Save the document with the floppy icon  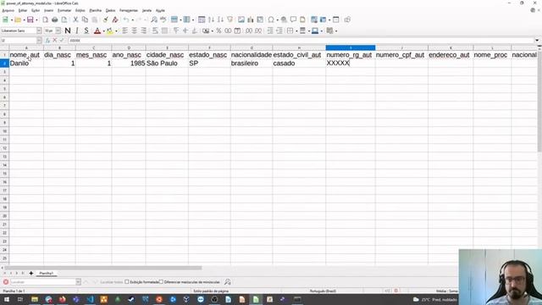[30, 19]
